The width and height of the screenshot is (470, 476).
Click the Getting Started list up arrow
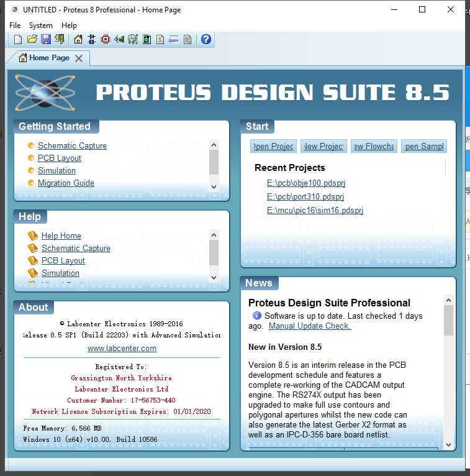point(214,145)
